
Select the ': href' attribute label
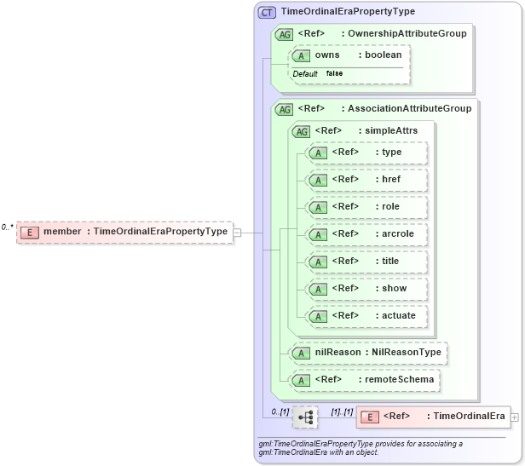click(388, 180)
